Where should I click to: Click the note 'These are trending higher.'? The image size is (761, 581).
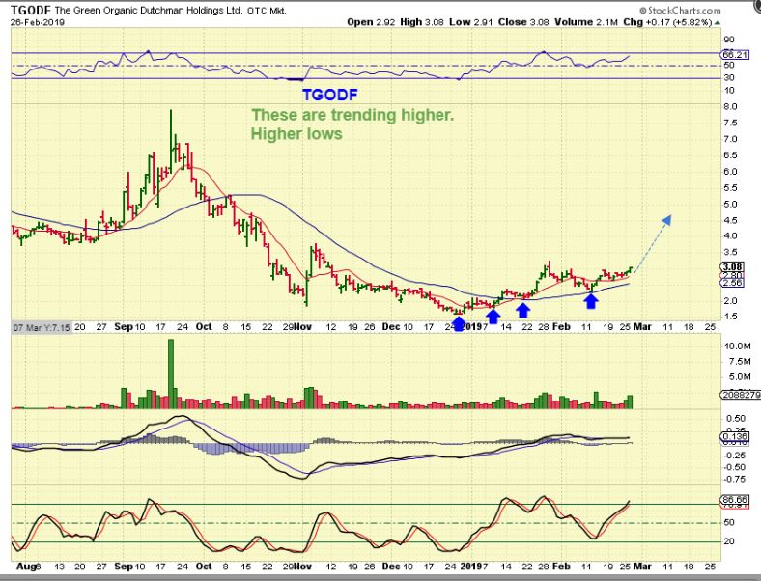pyautogui.click(x=352, y=115)
